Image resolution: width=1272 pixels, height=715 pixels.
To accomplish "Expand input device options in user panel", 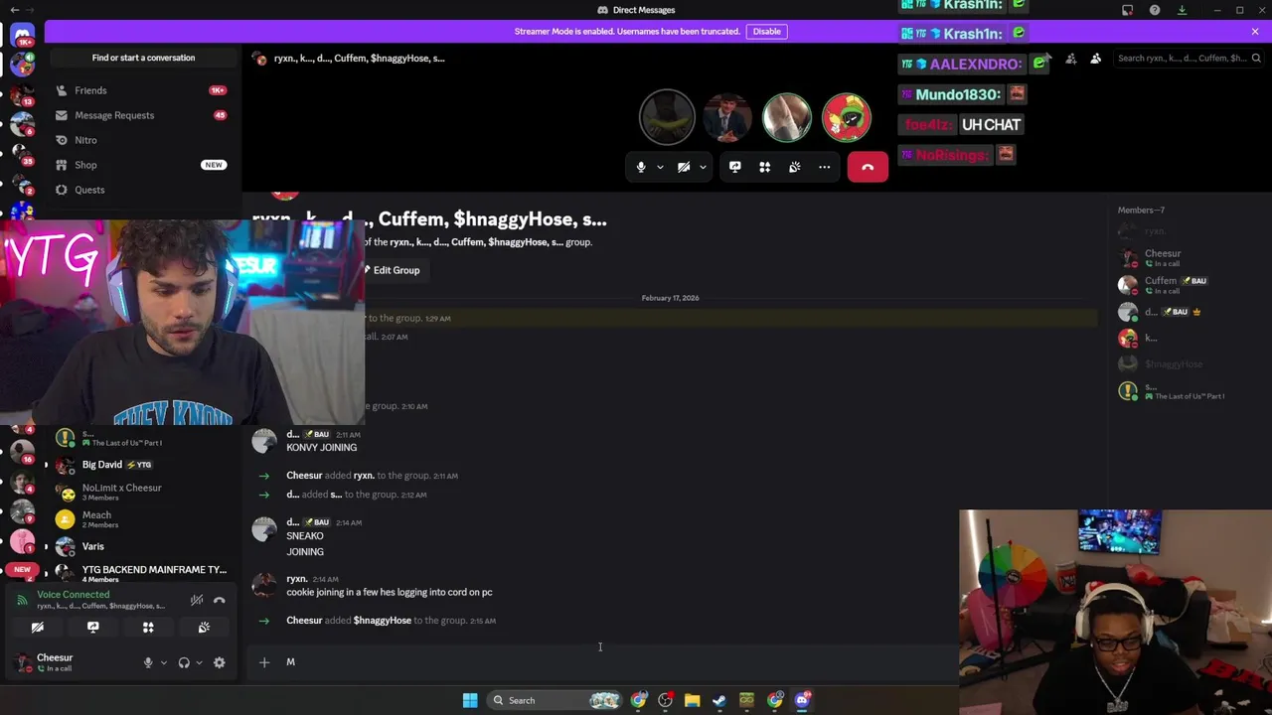I will [163, 662].
